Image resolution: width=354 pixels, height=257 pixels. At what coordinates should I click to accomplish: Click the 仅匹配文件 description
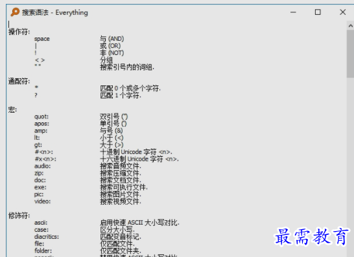click(x=117, y=243)
